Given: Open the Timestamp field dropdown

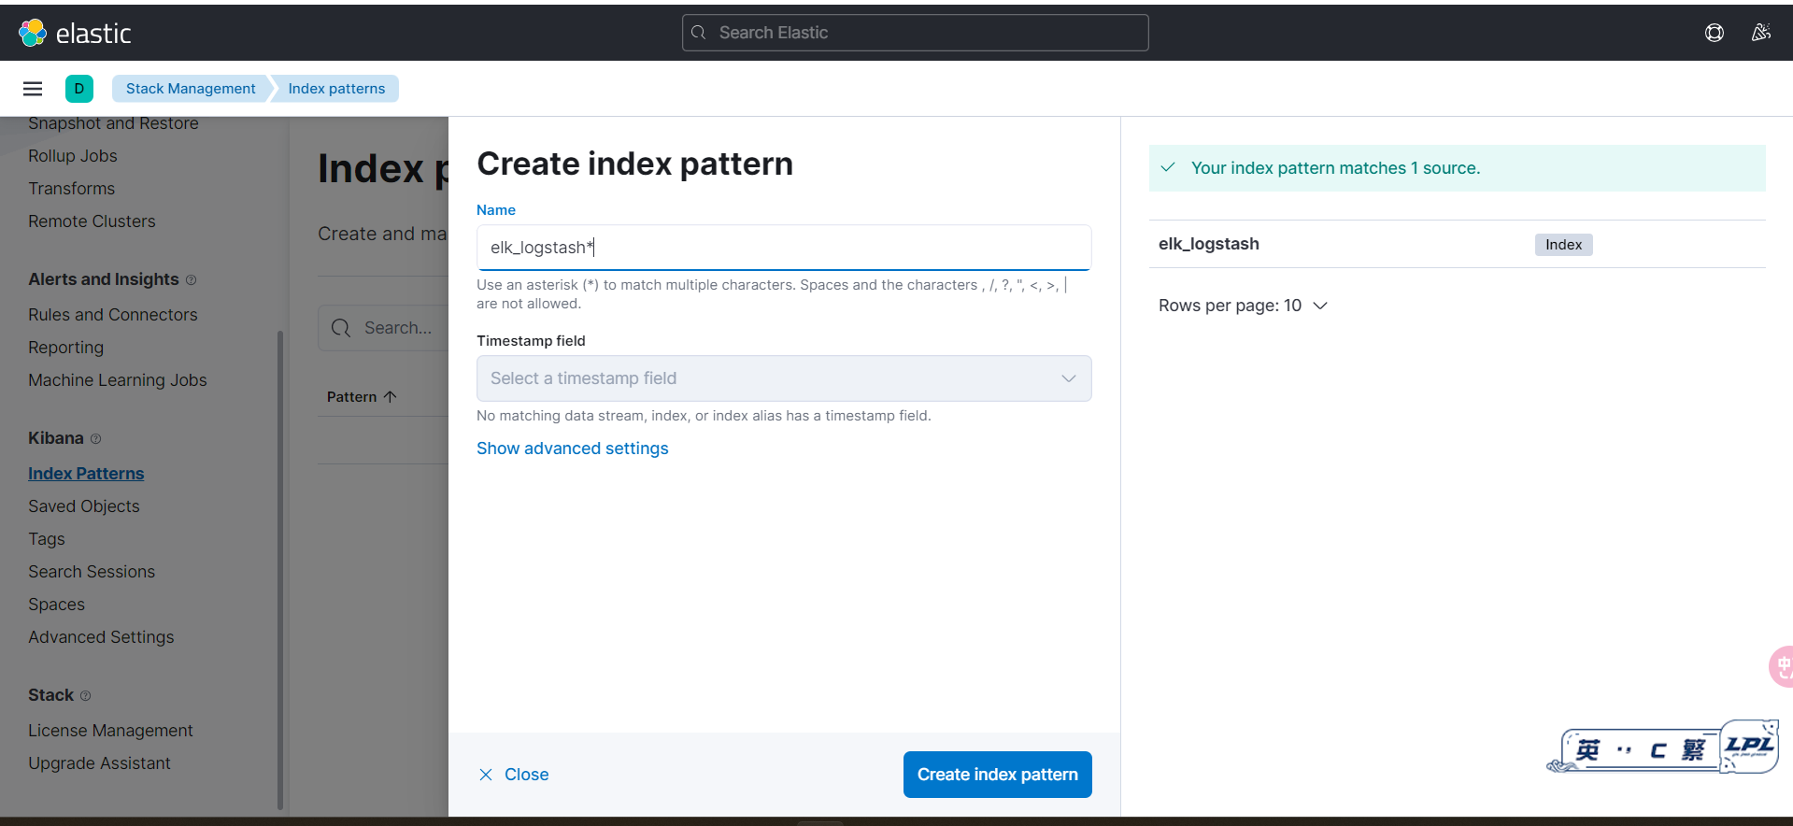Looking at the screenshot, I should tap(784, 378).
